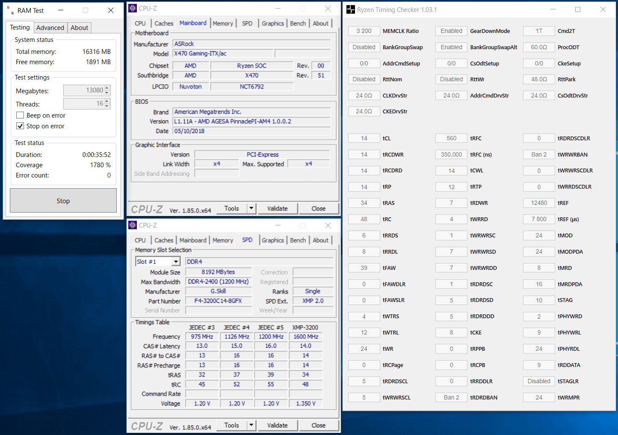Click Validate button in SPD CPU-Z window
618x435 pixels.
277,425
